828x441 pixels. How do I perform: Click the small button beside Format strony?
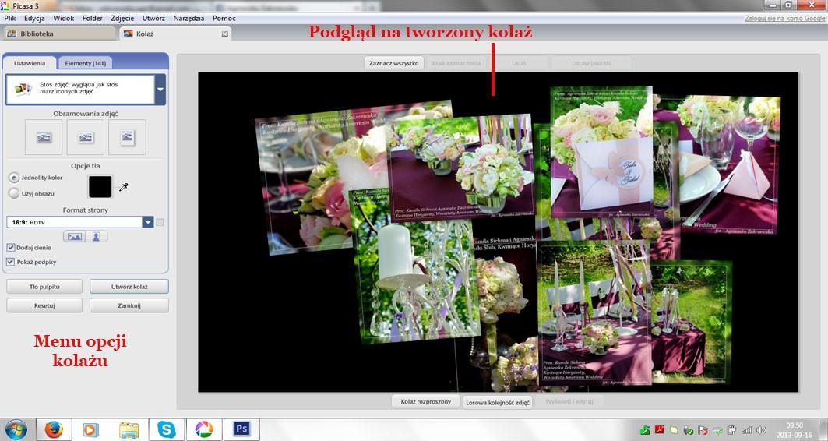pyautogui.click(x=160, y=222)
